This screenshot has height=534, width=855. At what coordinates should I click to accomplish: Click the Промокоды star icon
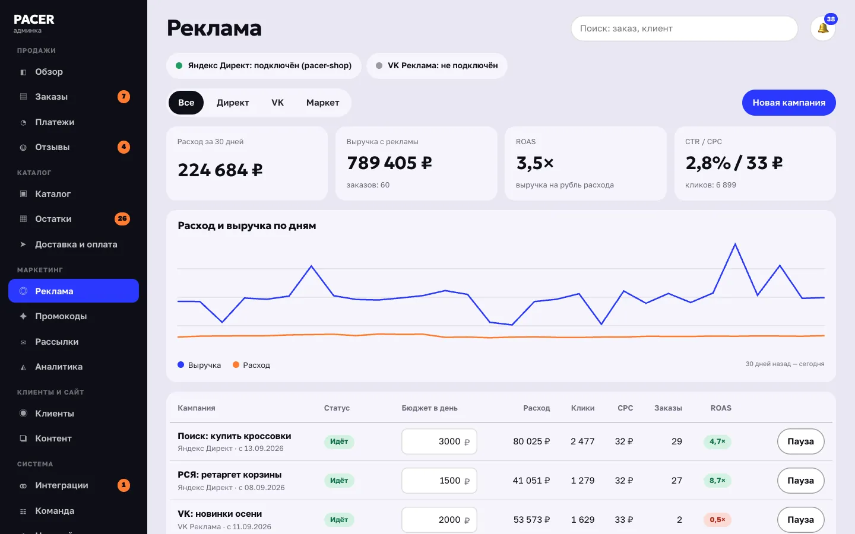point(23,316)
